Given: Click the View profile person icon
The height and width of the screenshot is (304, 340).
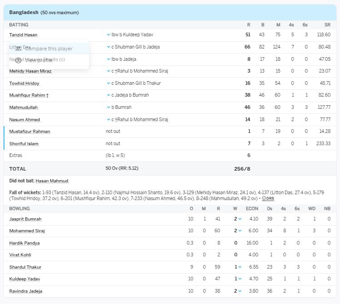Looking at the screenshot, I should 18,60.
